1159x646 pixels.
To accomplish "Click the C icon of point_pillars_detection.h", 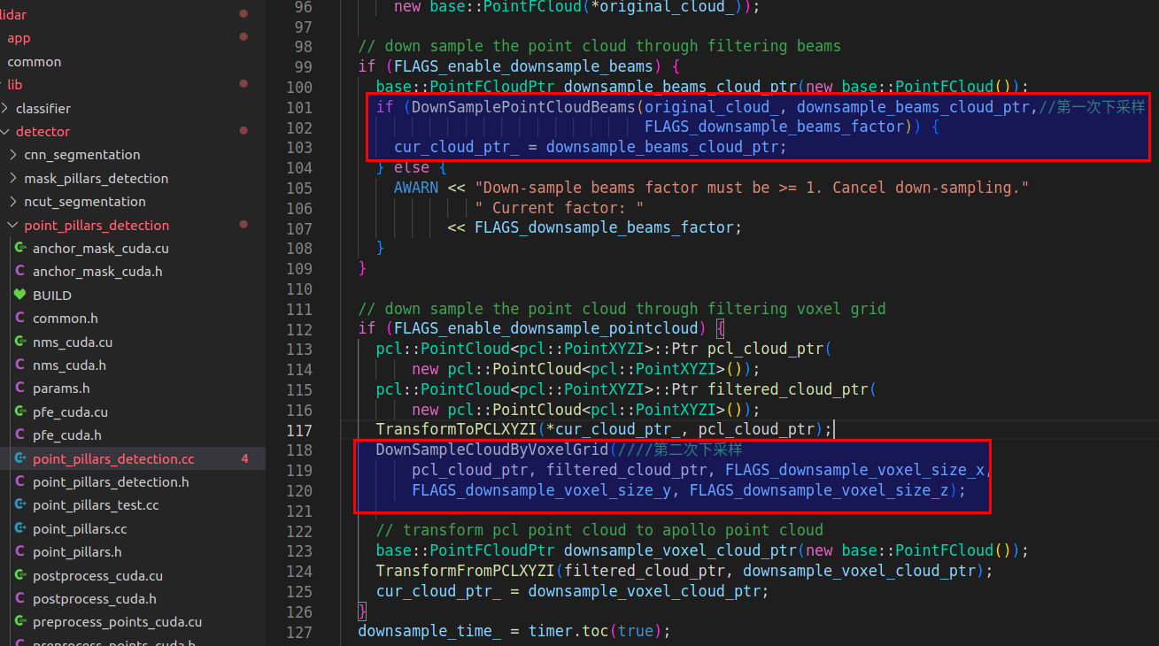I will tap(20, 482).
